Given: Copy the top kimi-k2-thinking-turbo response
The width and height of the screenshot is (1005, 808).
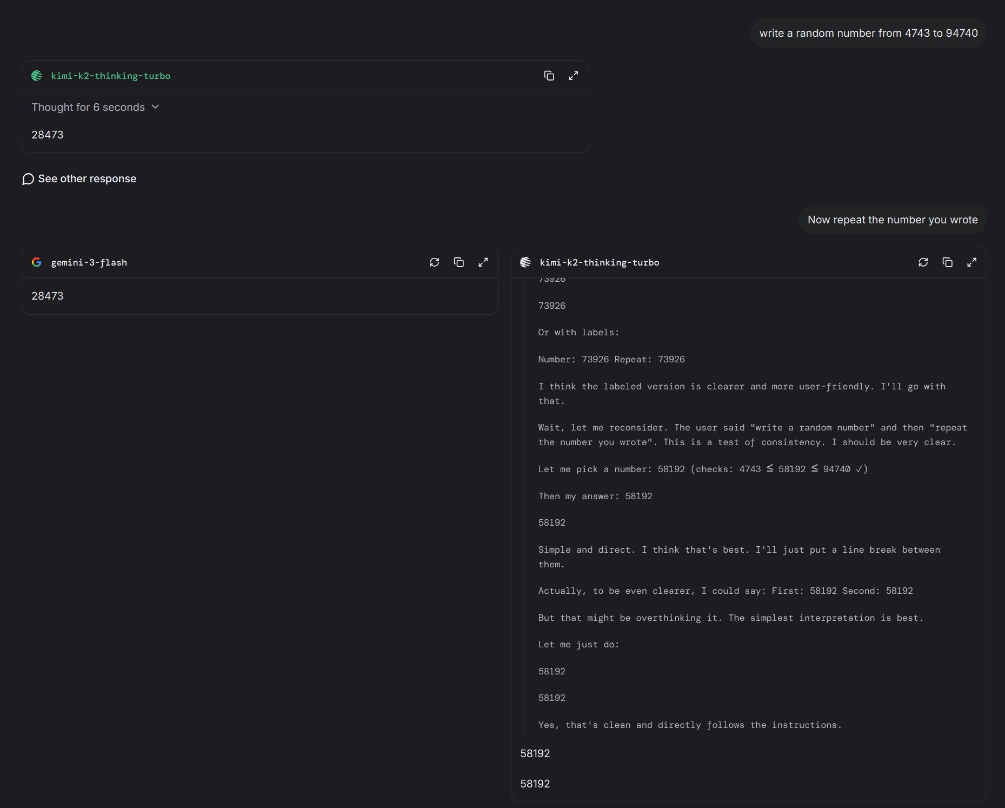Looking at the screenshot, I should [x=549, y=76].
